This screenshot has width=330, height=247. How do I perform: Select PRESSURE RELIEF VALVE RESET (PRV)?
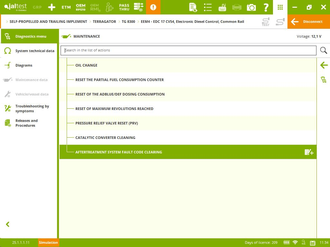coord(106,123)
